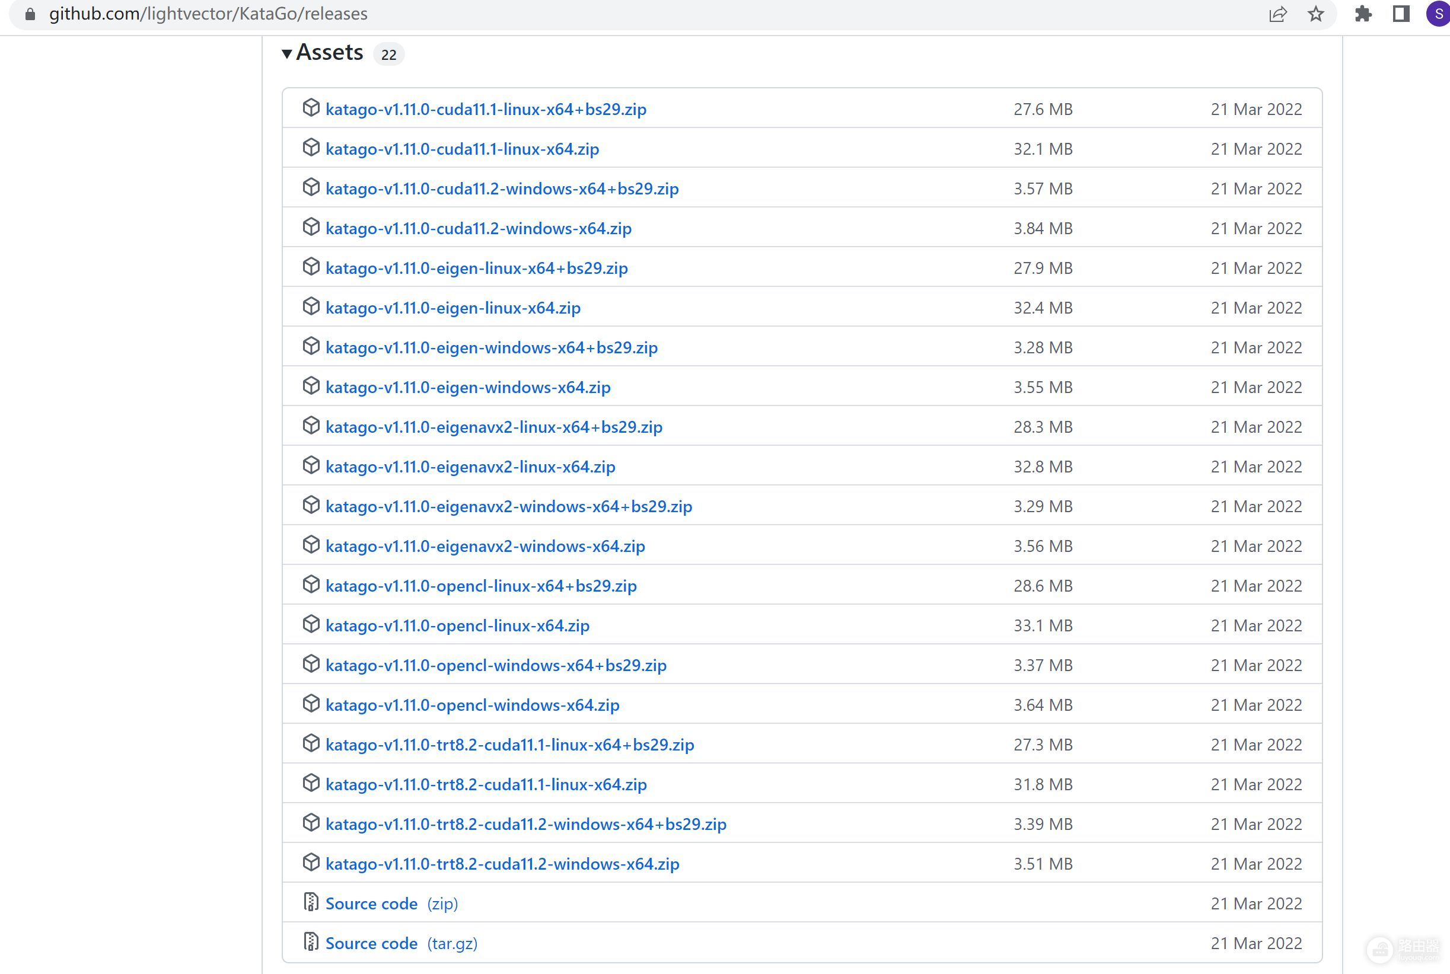Download katago-v1.11.0-trt8.2-cuda11.1-linux-x64+bs29.zip
The height and width of the screenshot is (974, 1450).
pyautogui.click(x=509, y=745)
